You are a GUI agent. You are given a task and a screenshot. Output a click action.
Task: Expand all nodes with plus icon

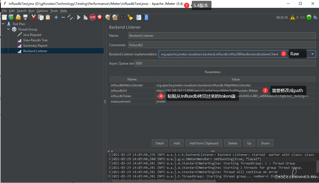tap(56, 18)
